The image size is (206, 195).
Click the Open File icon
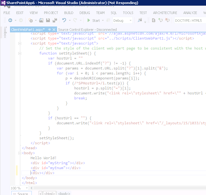pos(41,20)
